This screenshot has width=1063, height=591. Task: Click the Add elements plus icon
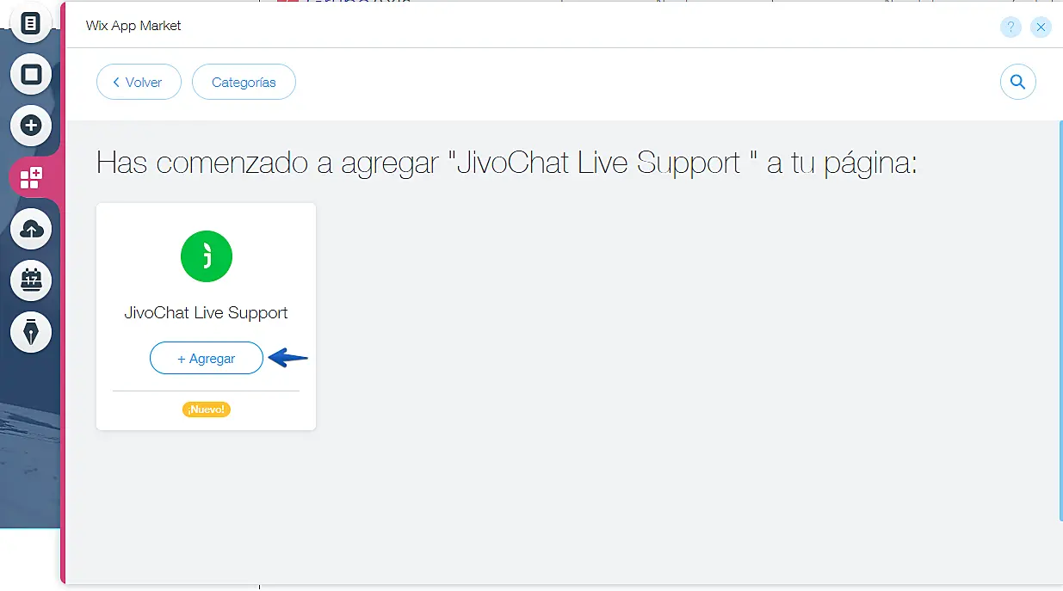point(31,126)
